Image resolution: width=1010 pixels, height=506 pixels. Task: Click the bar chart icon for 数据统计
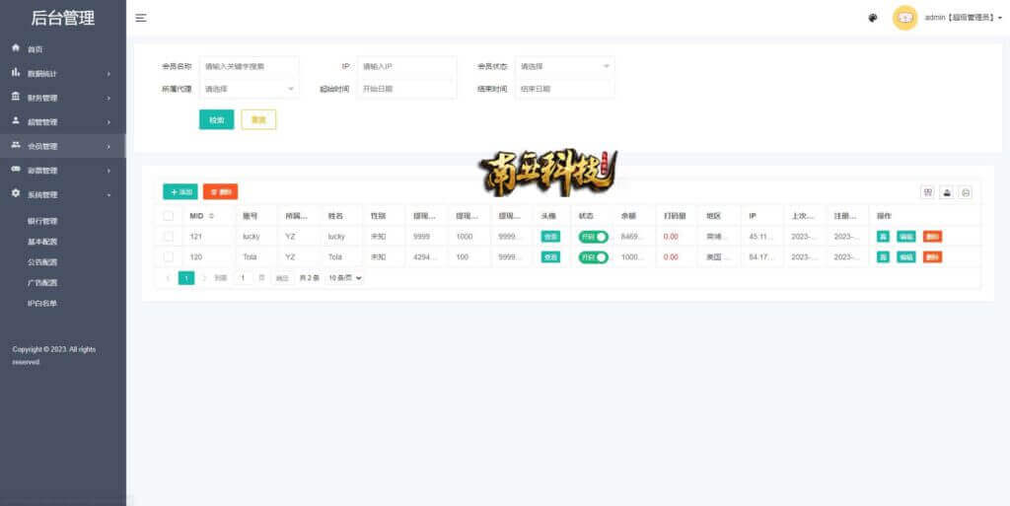tap(16, 73)
